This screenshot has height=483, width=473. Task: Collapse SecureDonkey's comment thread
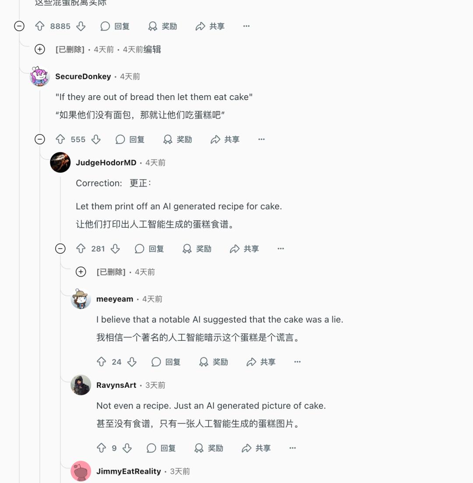pyautogui.click(x=40, y=139)
